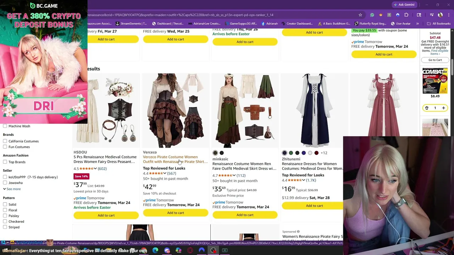Viewport: 454px width, 255px height.
Task: Expand rating dropdown for minkasic 4.7 stars
Action: [234, 176]
